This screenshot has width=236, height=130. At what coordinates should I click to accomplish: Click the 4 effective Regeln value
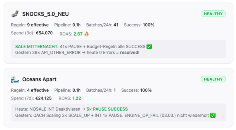click(38, 90)
